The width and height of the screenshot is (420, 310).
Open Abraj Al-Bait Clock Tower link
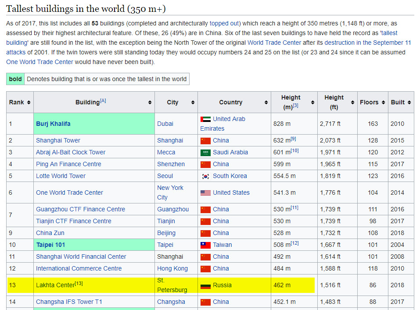point(71,152)
